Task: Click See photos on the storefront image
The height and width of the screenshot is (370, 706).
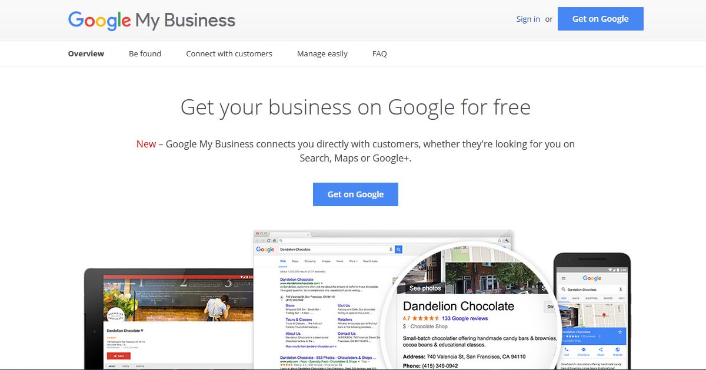Action: 425,288
